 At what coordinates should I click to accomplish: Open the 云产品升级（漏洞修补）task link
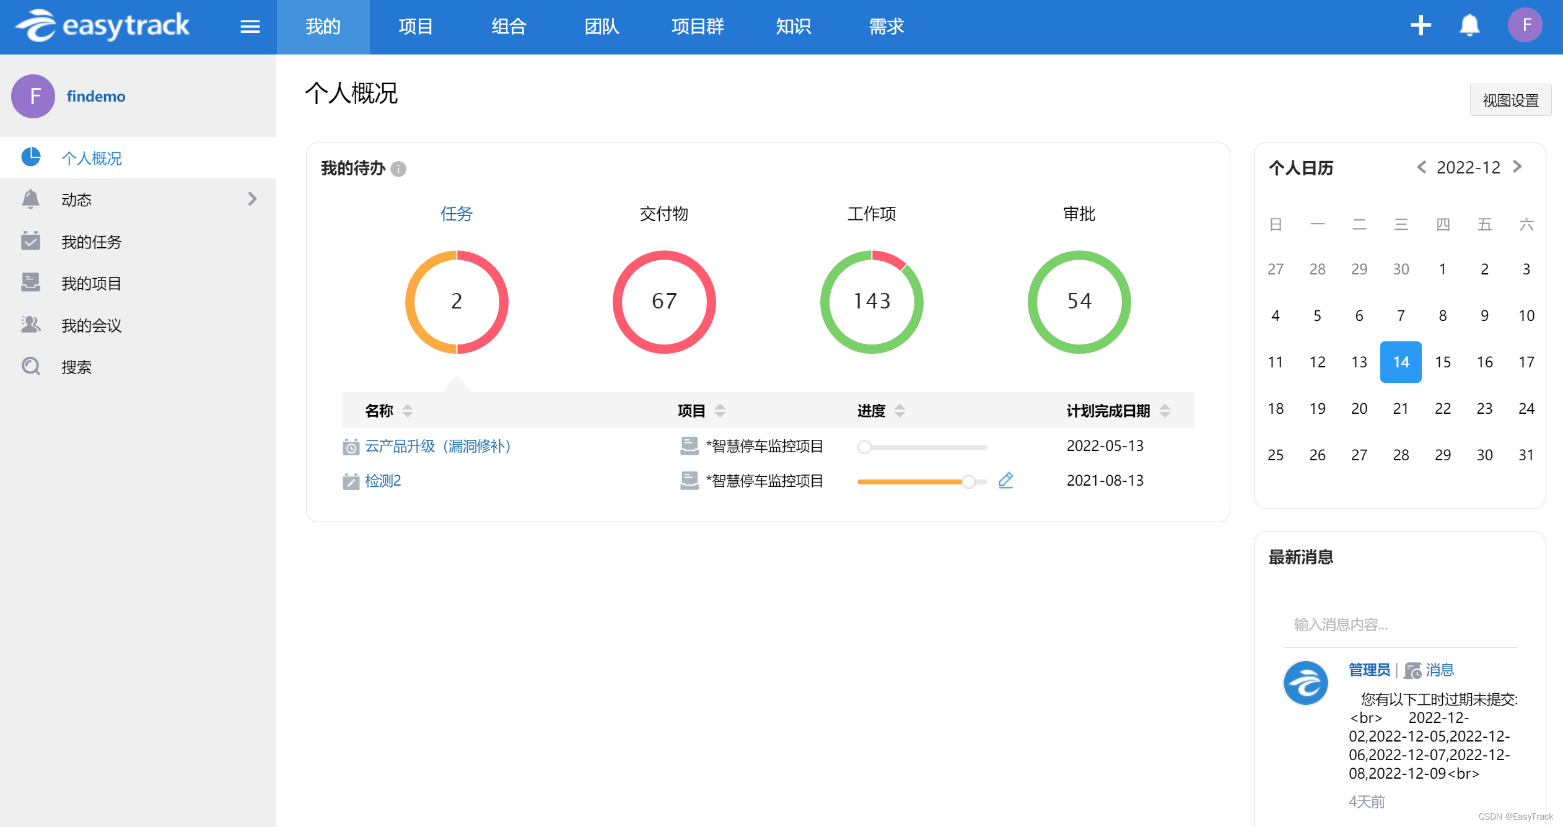tap(438, 446)
